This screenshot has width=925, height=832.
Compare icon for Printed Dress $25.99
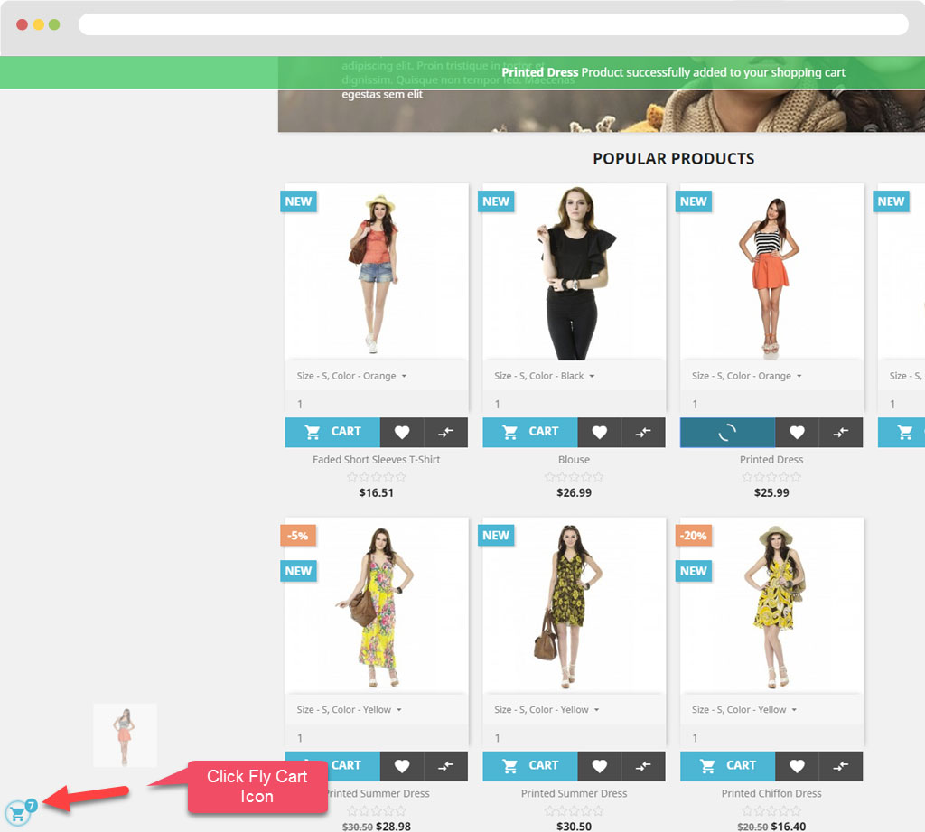[x=841, y=432]
